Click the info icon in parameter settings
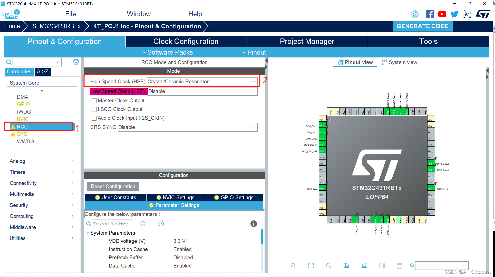The image size is (495, 277). (254, 223)
